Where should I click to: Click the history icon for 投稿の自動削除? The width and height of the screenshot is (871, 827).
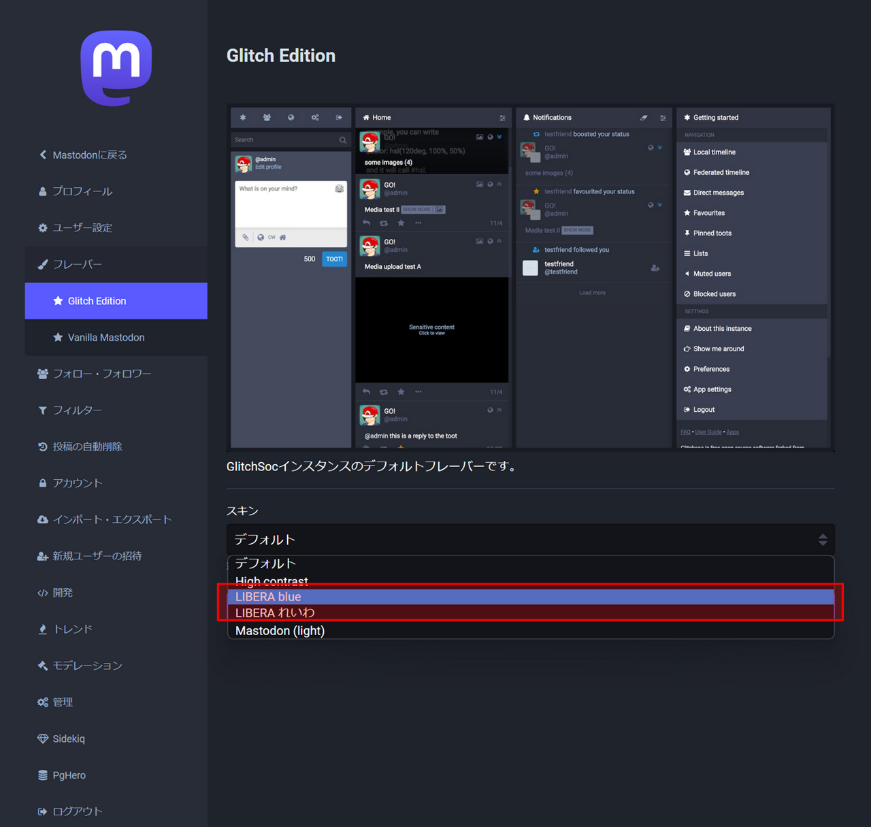pos(43,447)
